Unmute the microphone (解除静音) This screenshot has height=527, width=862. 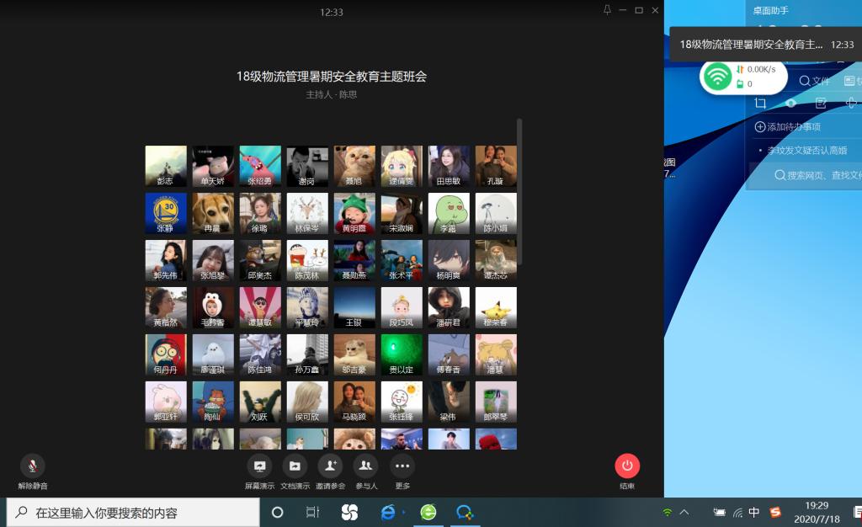(33, 466)
